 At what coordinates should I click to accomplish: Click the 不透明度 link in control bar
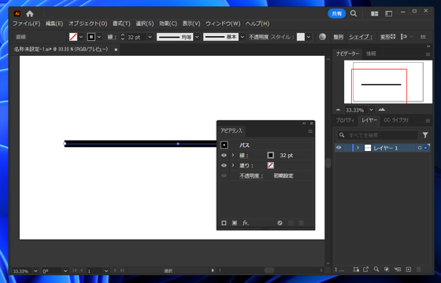click(258, 37)
